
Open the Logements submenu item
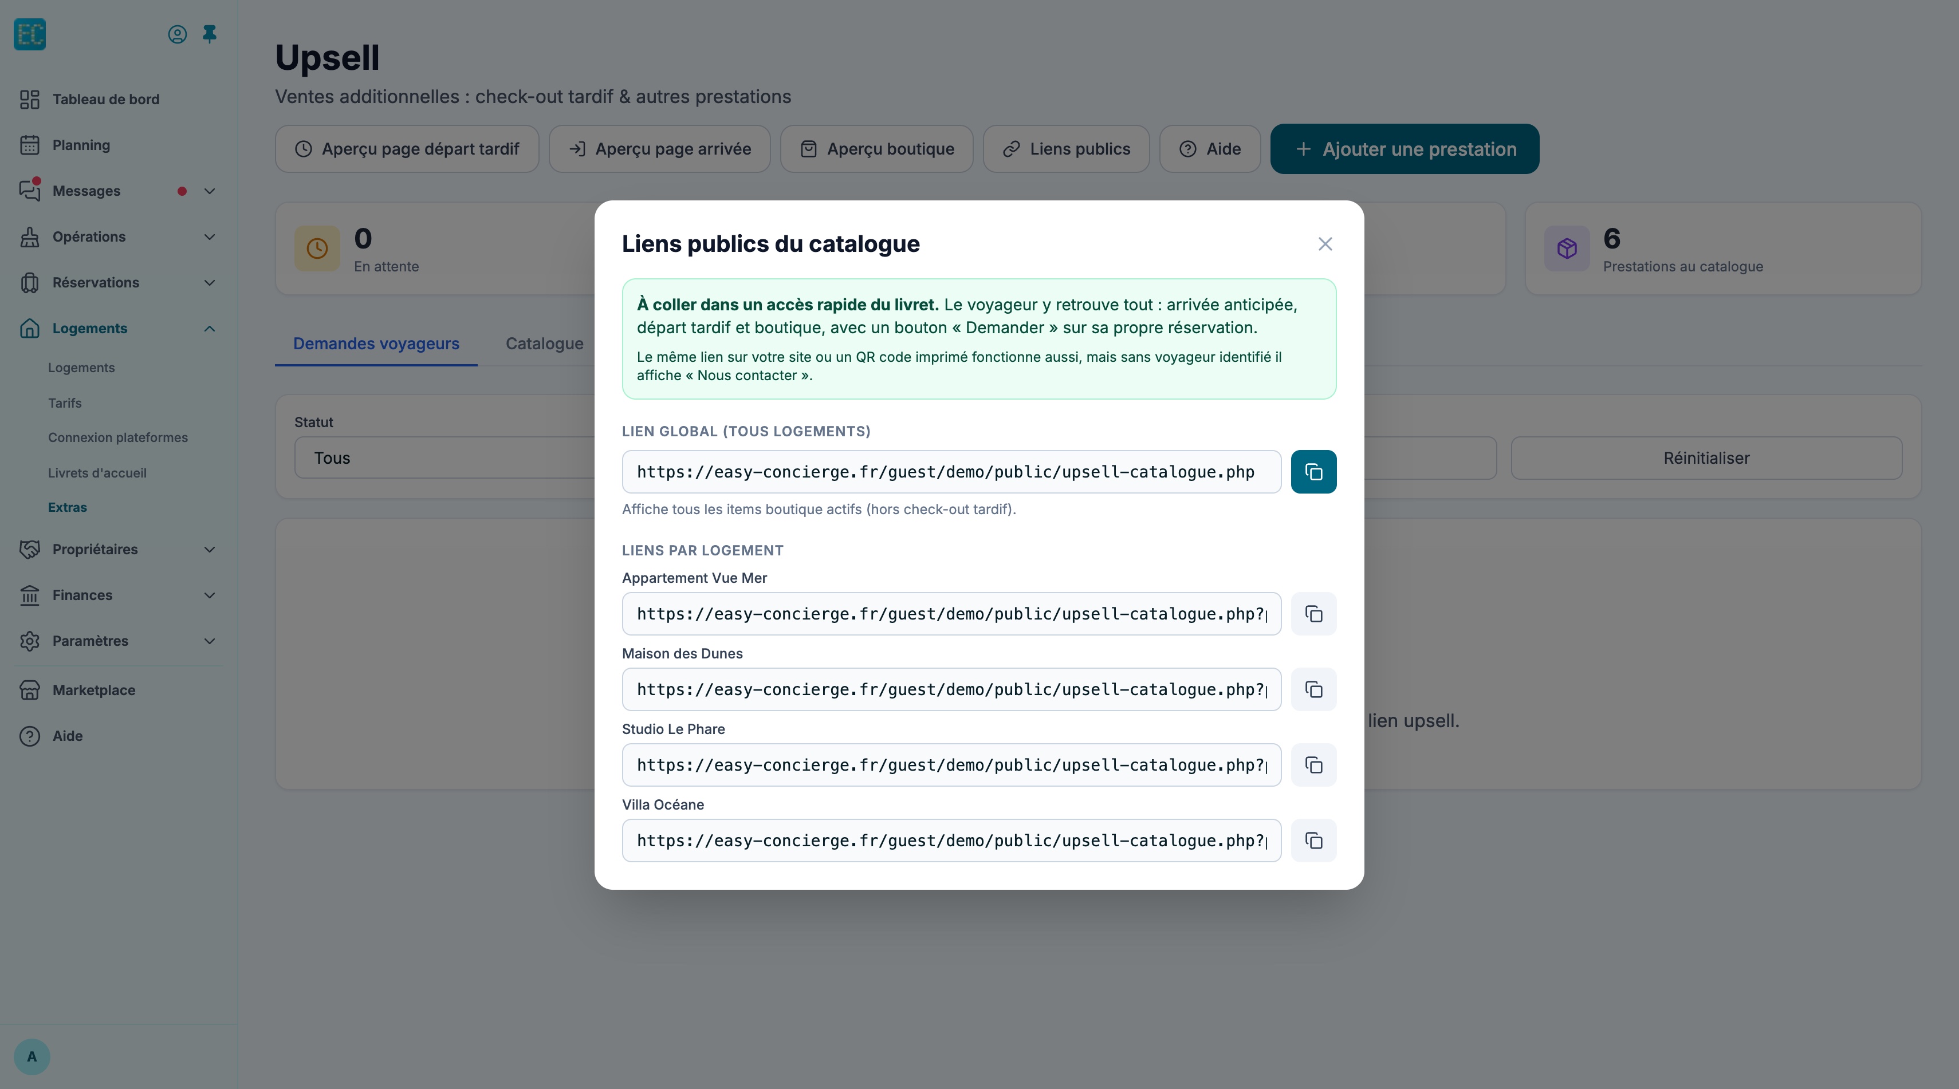pyautogui.click(x=81, y=368)
